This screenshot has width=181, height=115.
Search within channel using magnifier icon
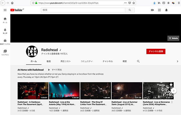(x=138, y=61)
